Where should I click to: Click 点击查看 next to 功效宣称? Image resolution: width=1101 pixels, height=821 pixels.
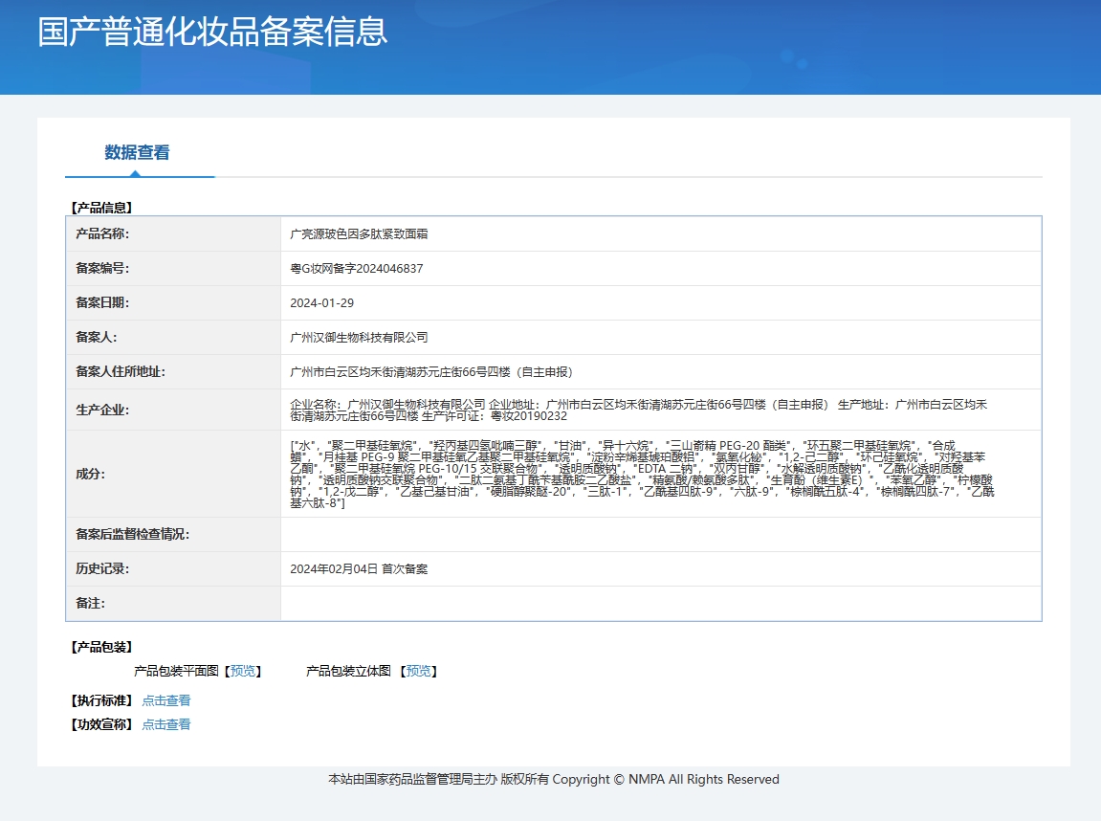[166, 725]
